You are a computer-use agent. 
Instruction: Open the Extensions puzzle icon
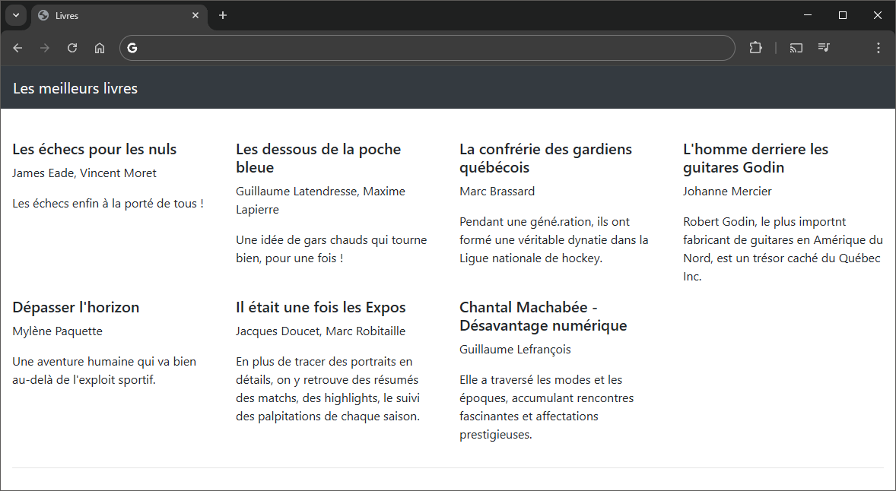pyautogui.click(x=755, y=48)
